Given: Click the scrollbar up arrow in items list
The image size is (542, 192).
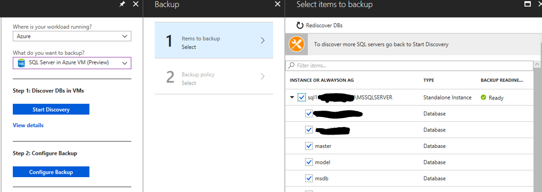Looking at the screenshot, I should pos(537,65).
